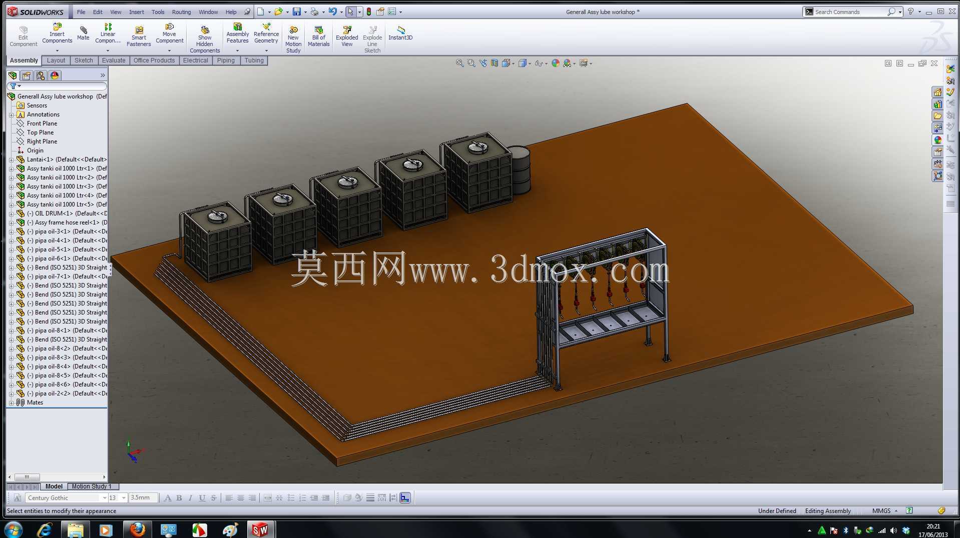Click Search Commands field
This screenshot has height=538, width=960.
click(x=850, y=11)
